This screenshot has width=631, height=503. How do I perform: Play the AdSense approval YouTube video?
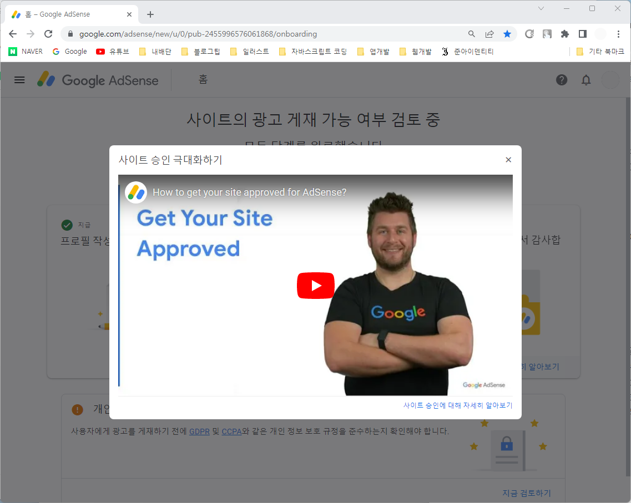point(315,286)
